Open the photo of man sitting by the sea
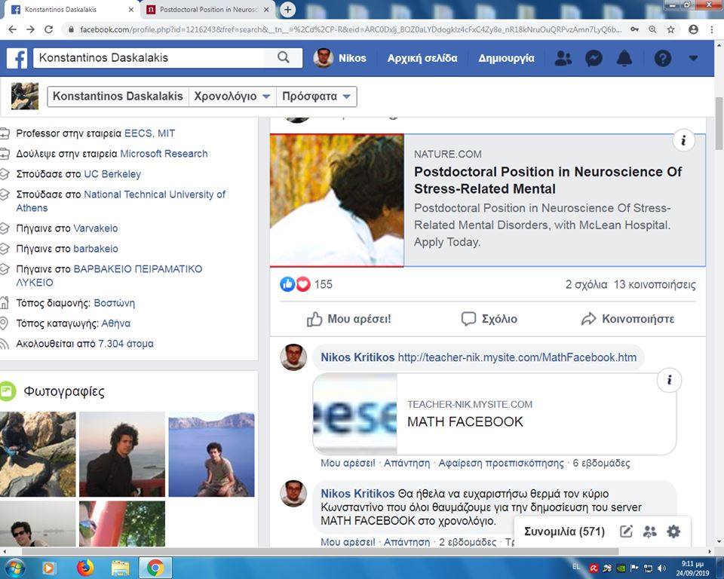The width and height of the screenshot is (724, 579). pyautogui.click(x=211, y=455)
